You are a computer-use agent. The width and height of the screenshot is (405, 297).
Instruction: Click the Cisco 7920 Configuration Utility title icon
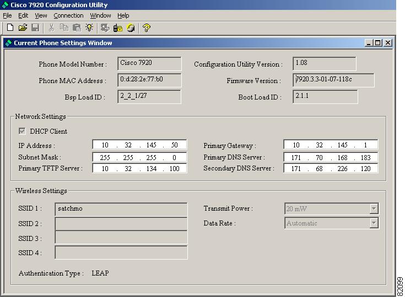5,5
